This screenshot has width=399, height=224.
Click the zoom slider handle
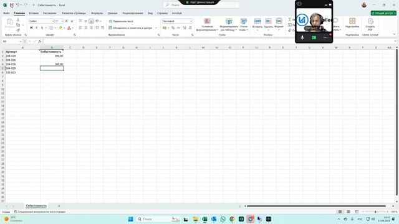(x=375, y=212)
